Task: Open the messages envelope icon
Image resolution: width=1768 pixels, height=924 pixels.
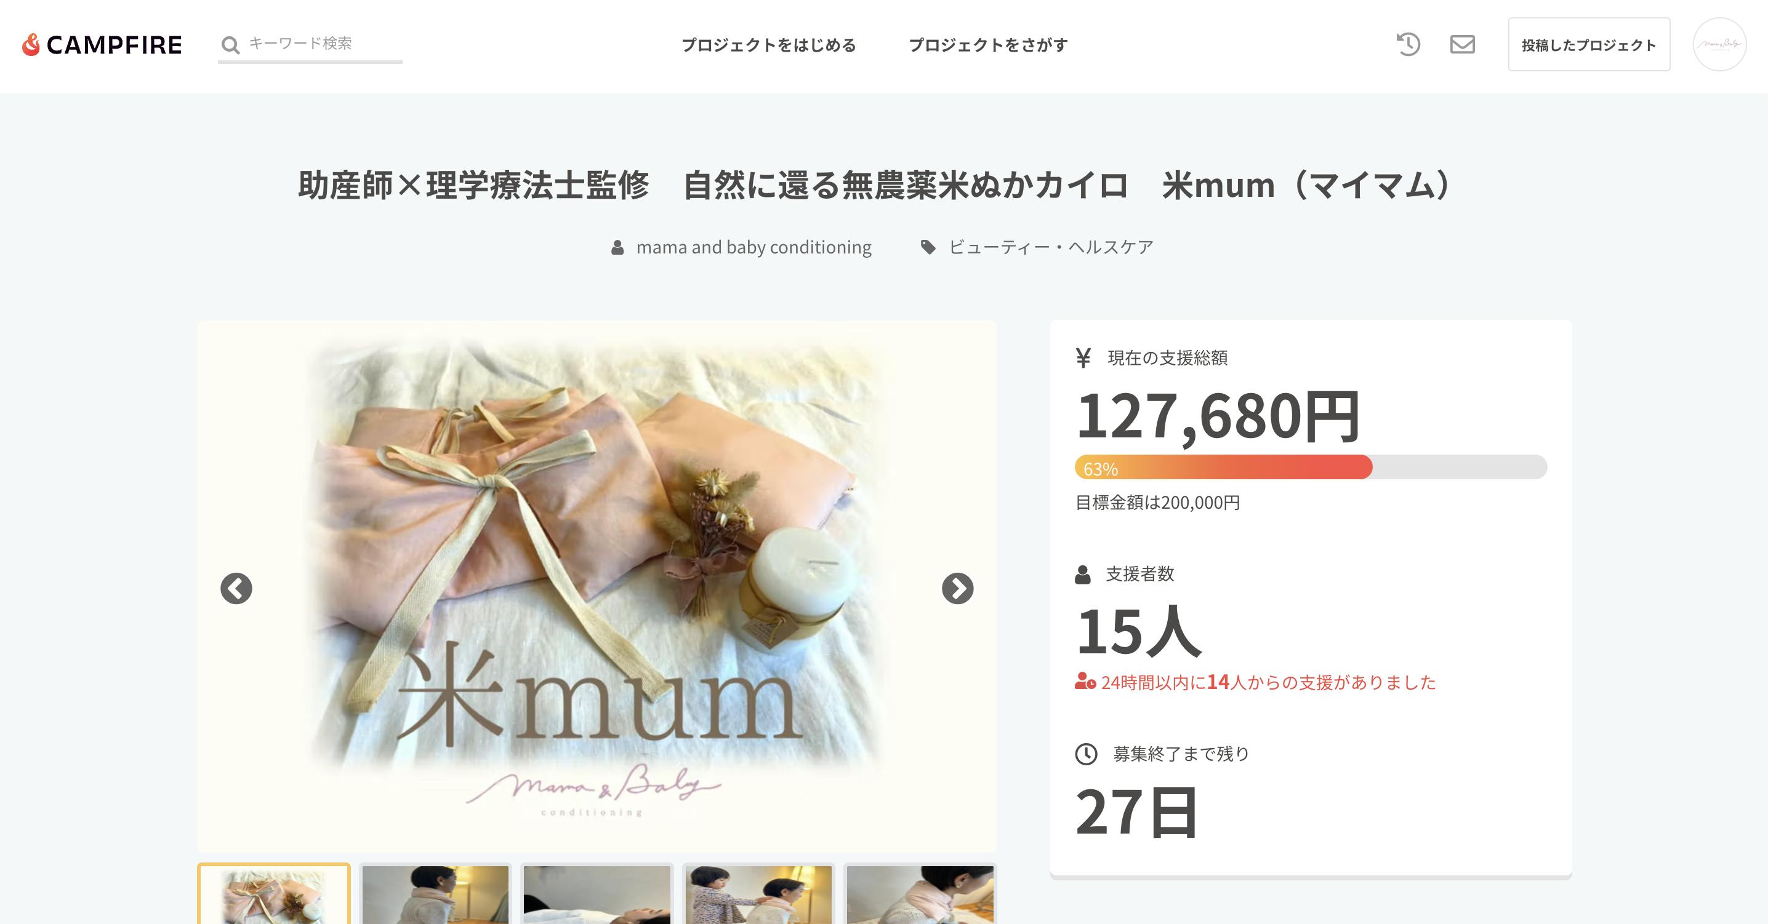Action: point(1462,44)
